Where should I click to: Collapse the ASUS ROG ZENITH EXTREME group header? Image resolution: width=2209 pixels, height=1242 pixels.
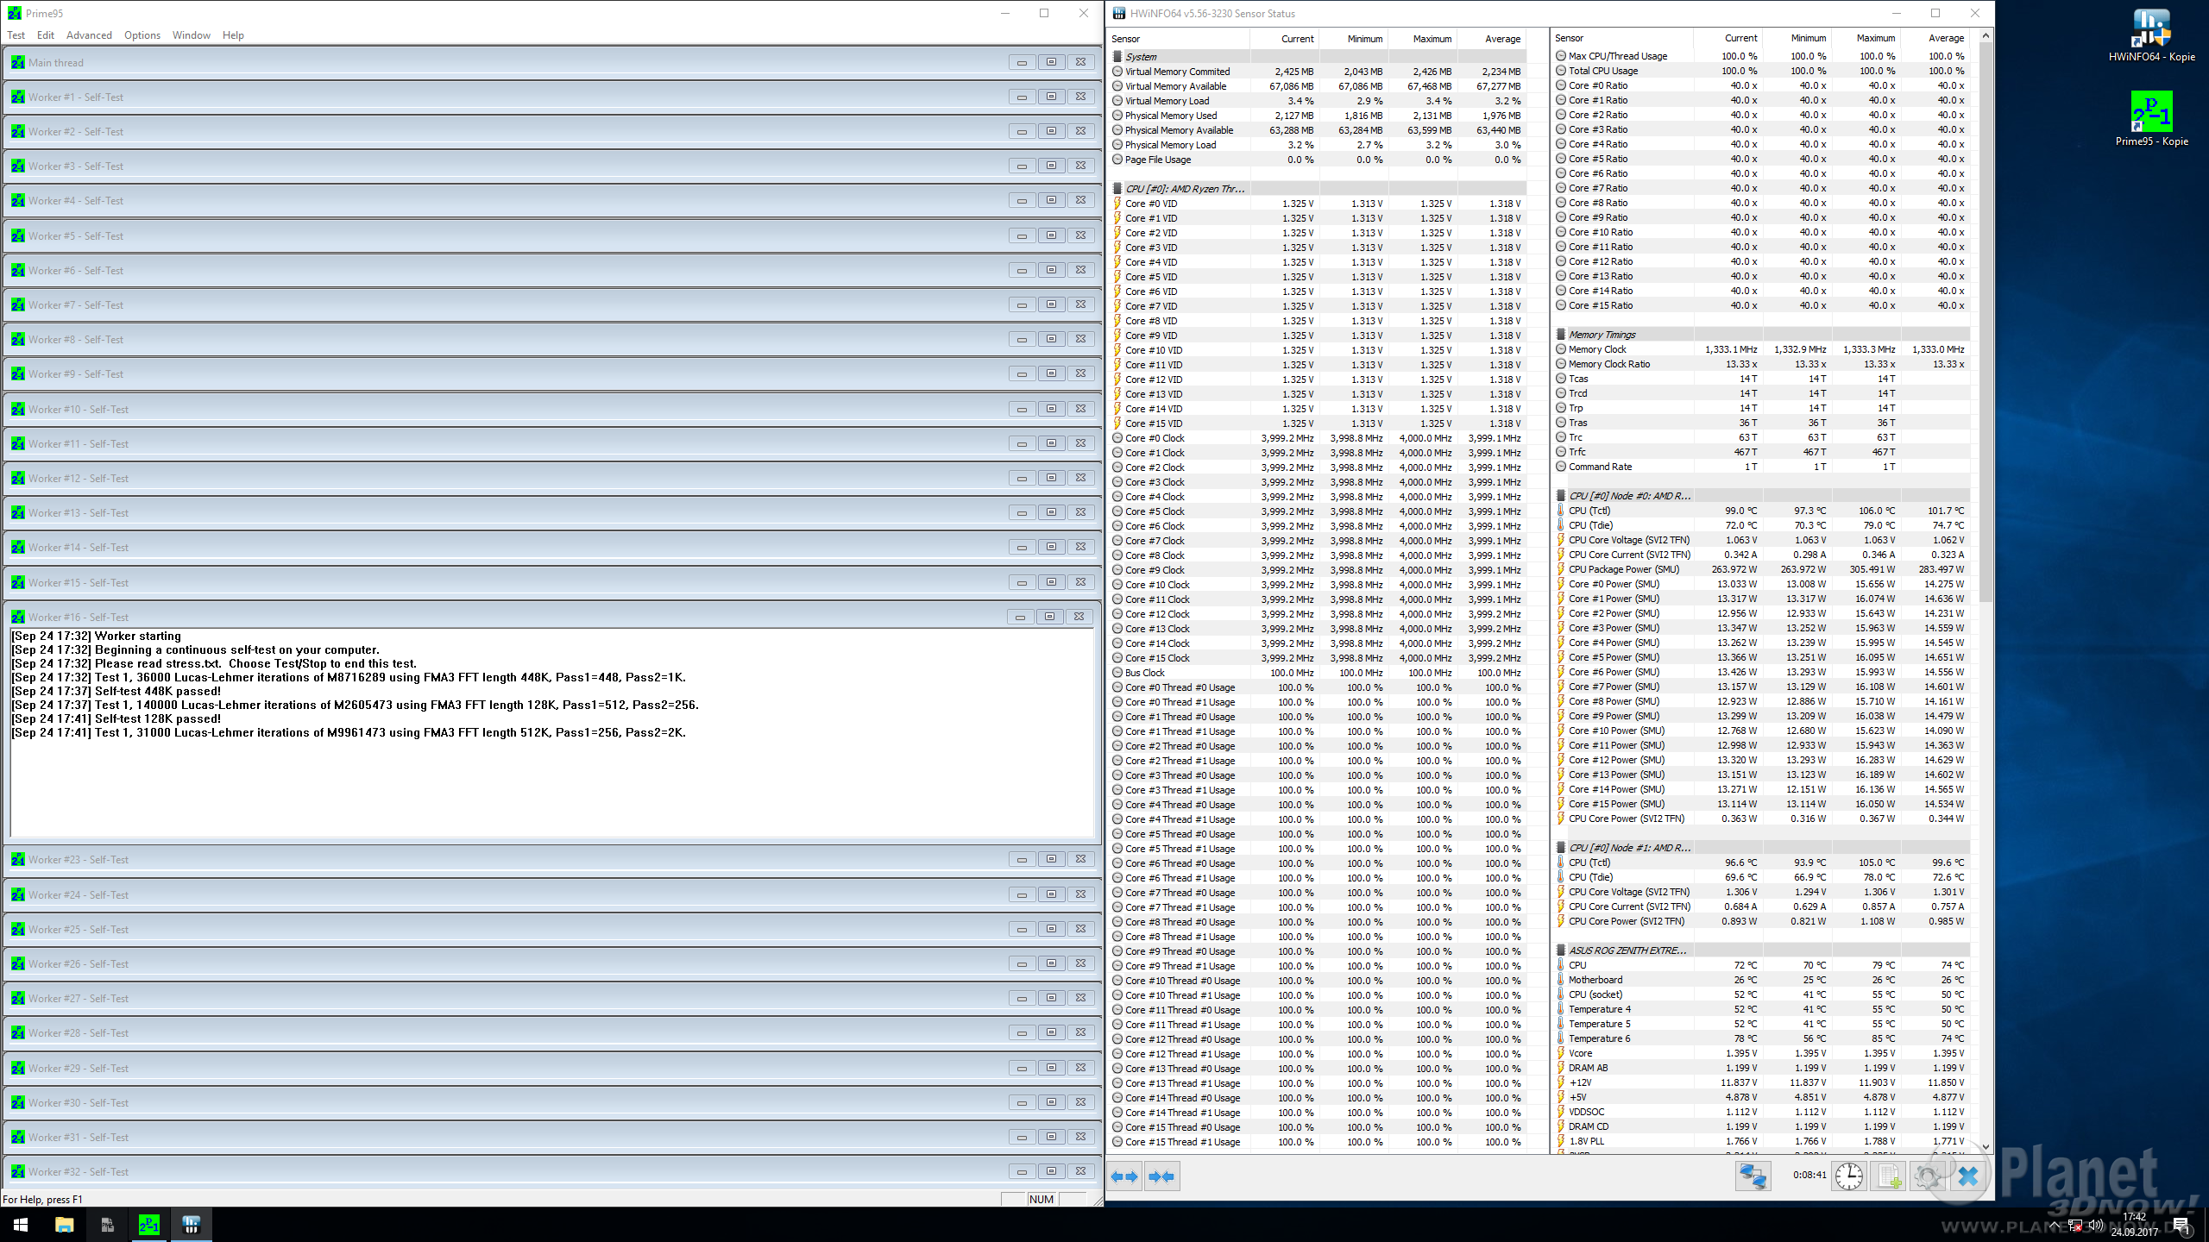click(1761, 950)
